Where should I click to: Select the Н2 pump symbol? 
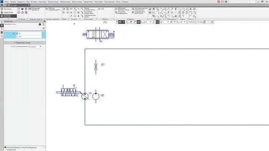tap(96, 96)
